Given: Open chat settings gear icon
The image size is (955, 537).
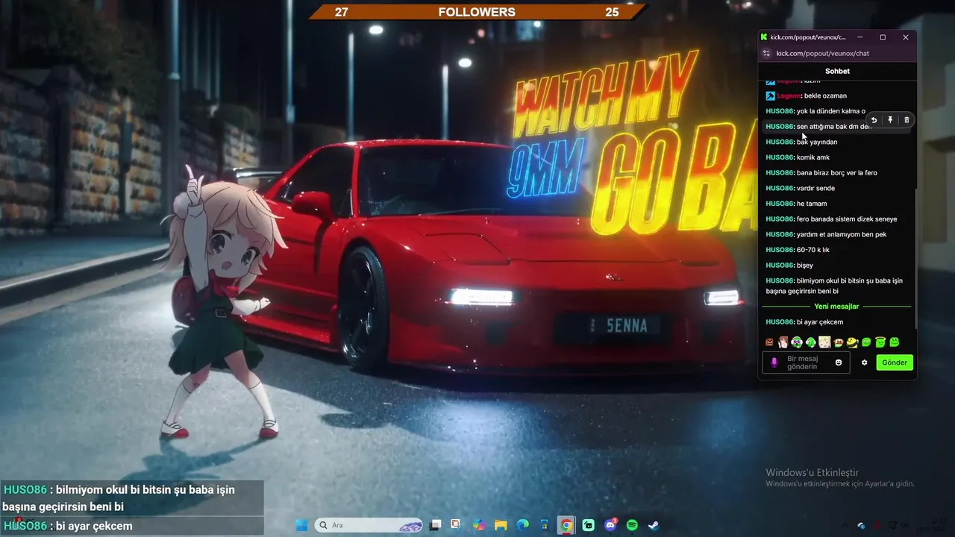Looking at the screenshot, I should pyautogui.click(x=864, y=362).
